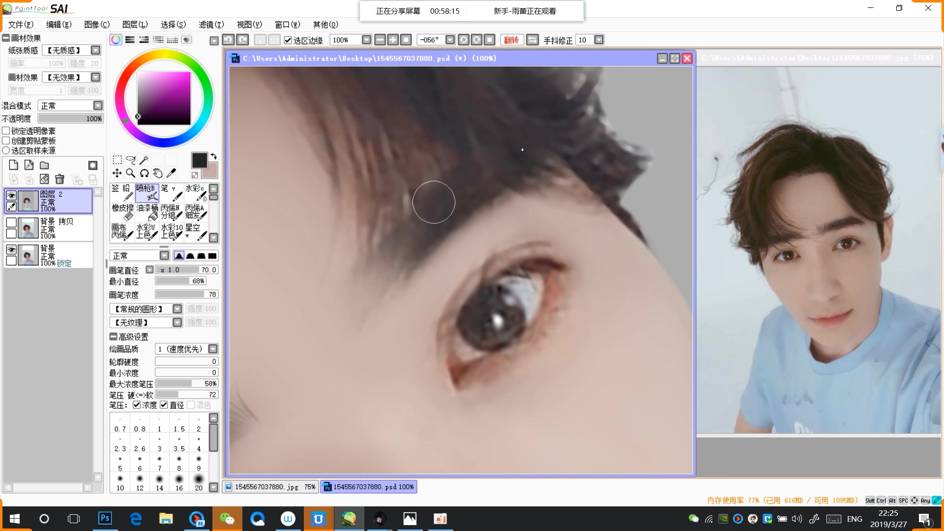Select the 橡皮擦 eraser brush

point(122,212)
